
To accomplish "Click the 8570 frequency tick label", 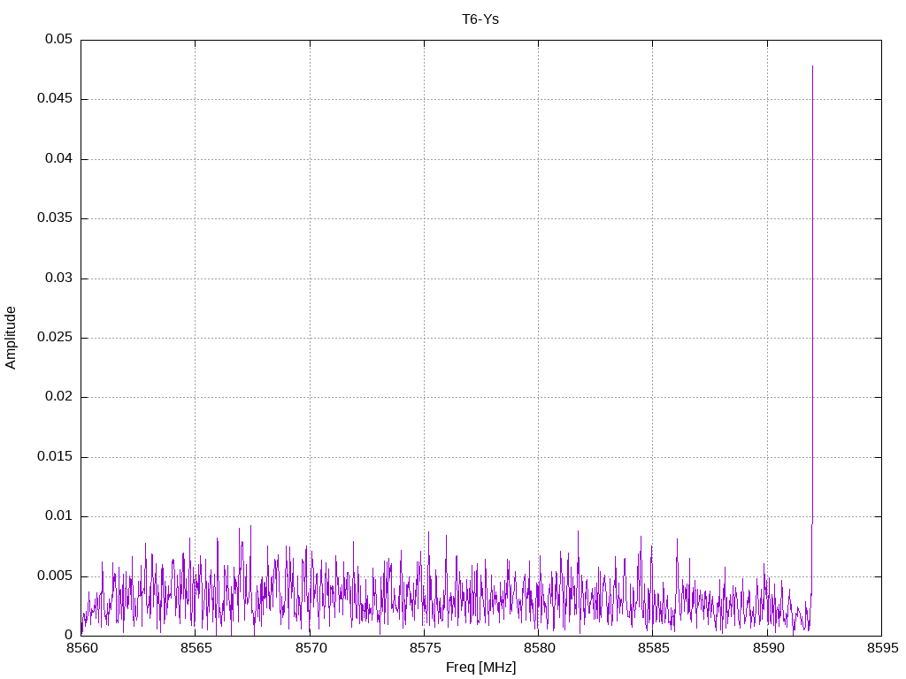I will click(x=310, y=648).
